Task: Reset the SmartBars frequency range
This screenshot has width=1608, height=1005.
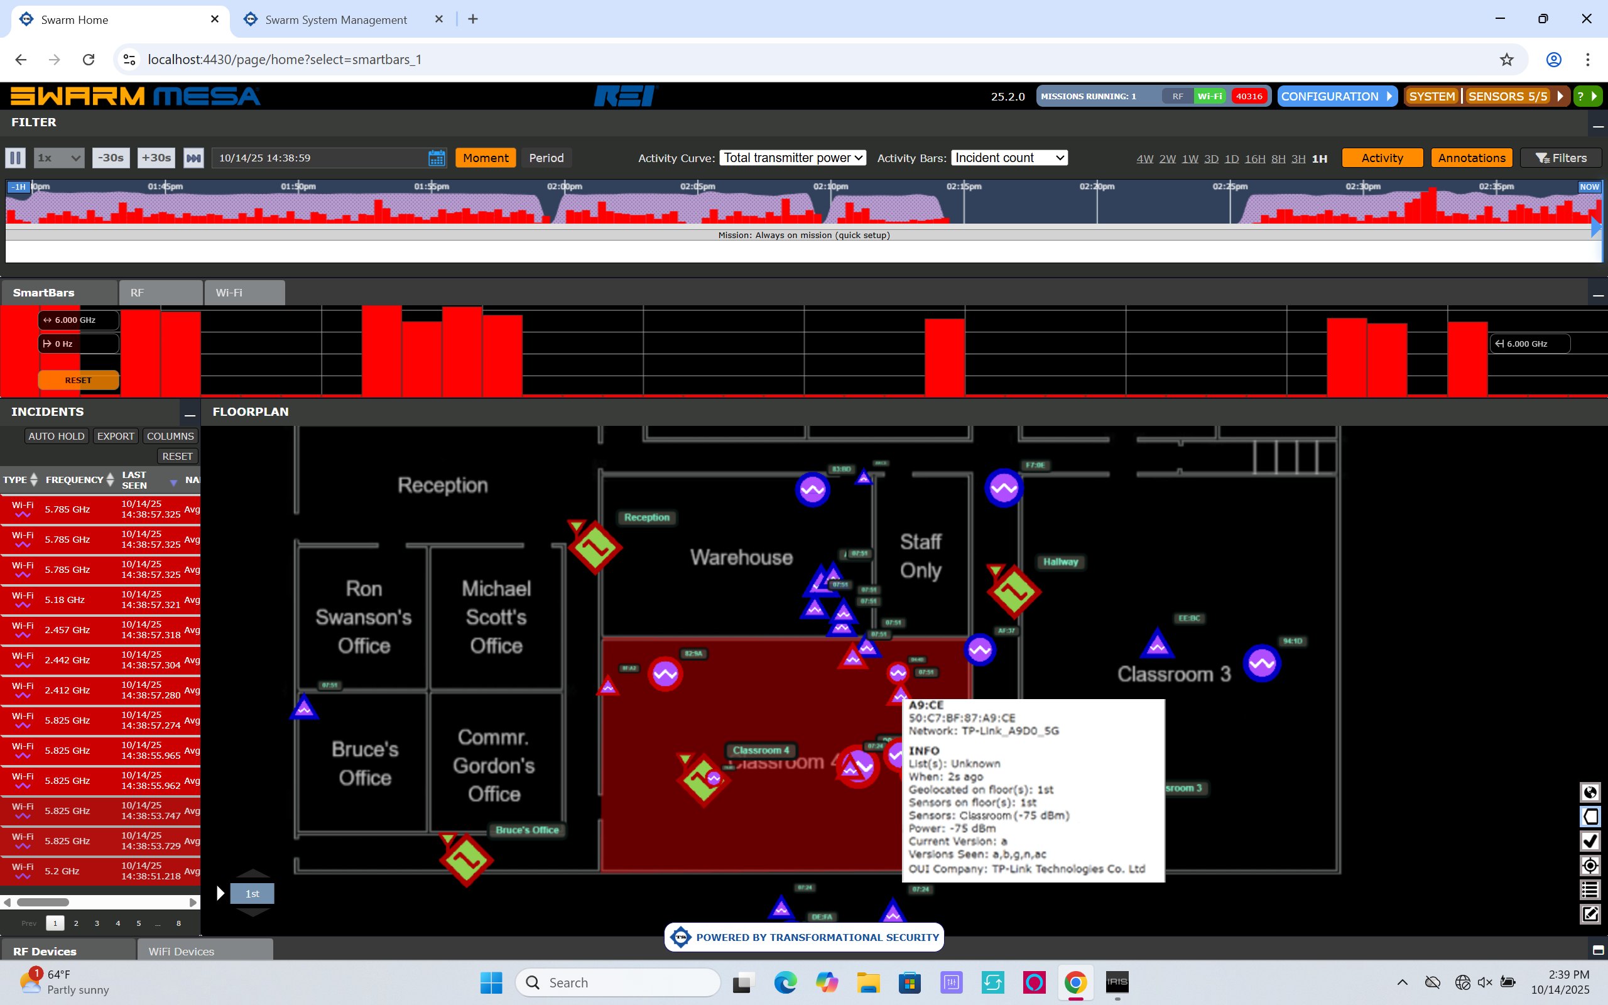Action: coord(79,380)
